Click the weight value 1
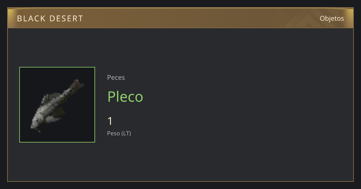Screen dimensions: 361x189 pyautogui.click(x=110, y=121)
